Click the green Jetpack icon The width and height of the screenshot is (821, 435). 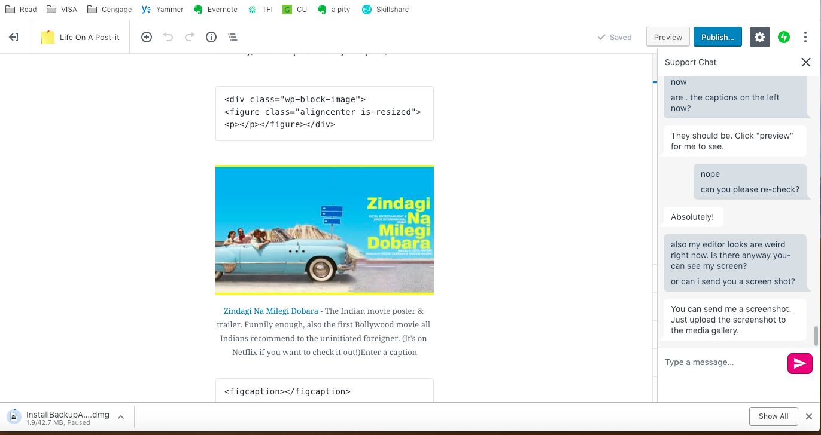click(x=783, y=37)
